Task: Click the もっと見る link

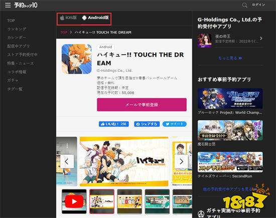Action: coord(230,58)
